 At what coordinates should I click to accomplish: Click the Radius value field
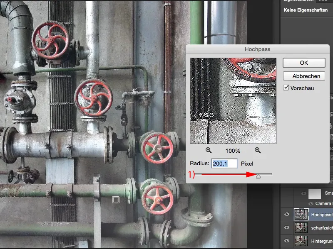click(x=224, y=164)
